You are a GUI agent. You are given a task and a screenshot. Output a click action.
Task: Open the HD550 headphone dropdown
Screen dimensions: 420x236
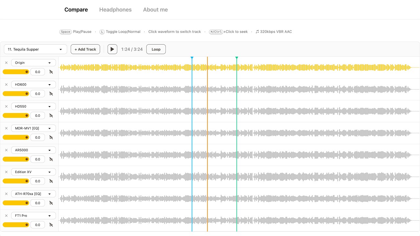[33, 107]
